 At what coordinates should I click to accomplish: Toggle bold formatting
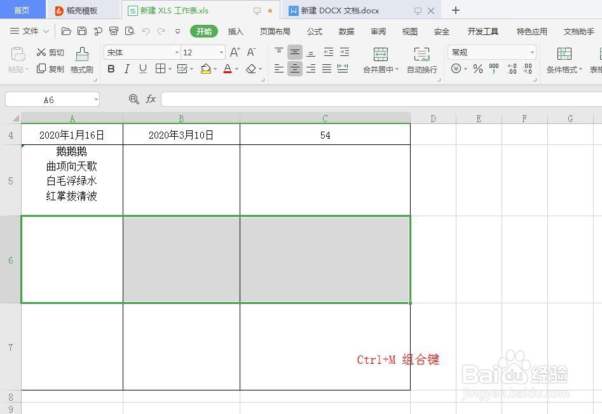click(111, 69)
